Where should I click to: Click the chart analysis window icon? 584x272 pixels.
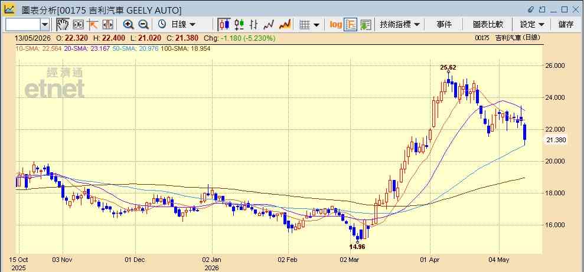[x=9, y=9]
